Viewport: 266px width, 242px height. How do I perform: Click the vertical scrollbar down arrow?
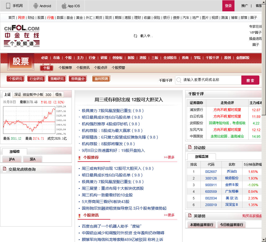[264, 240]
